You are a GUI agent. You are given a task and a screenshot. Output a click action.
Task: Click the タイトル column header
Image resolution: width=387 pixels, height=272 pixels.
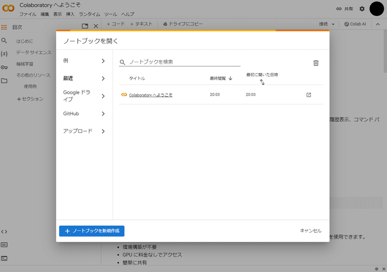(x=137, y=78)
